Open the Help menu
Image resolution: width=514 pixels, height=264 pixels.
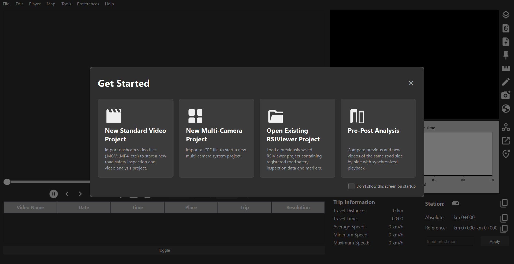coord(109,4)
